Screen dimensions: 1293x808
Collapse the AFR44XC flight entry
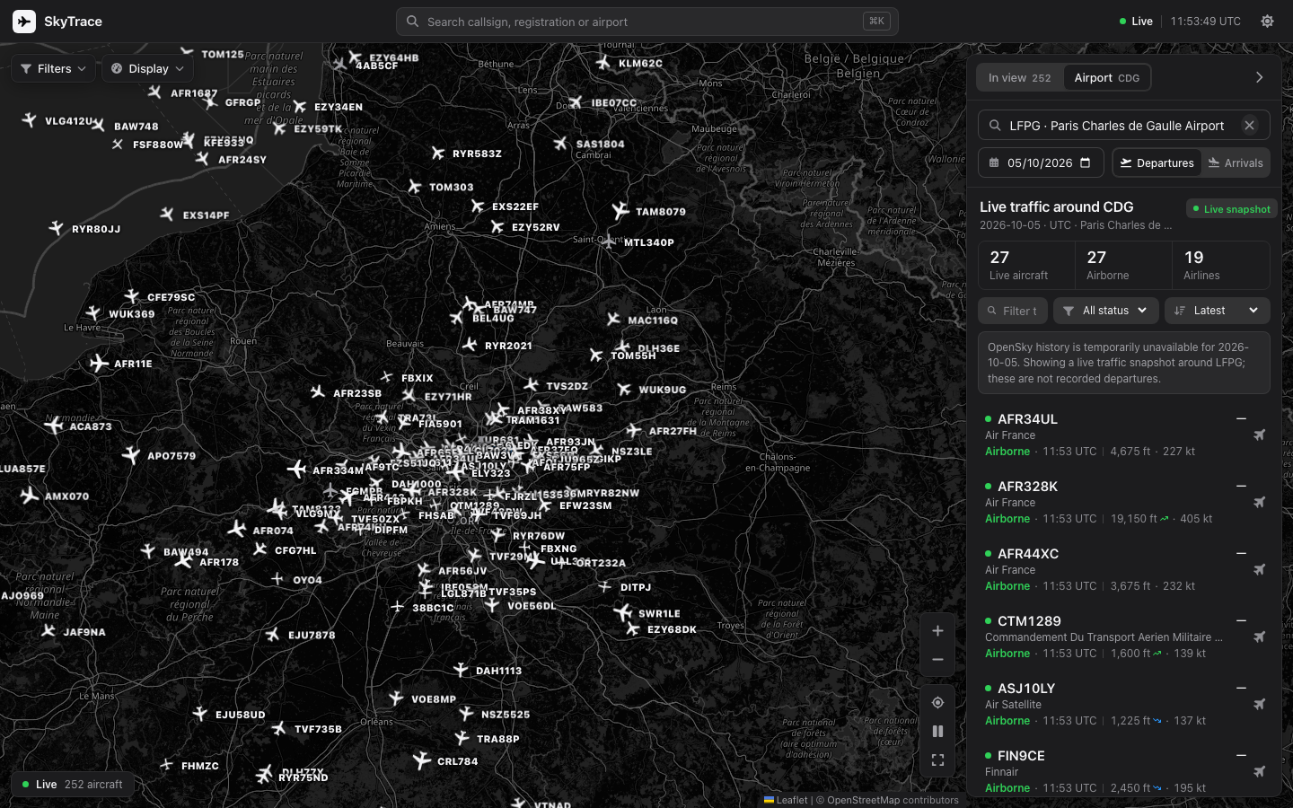[1241, 554]
